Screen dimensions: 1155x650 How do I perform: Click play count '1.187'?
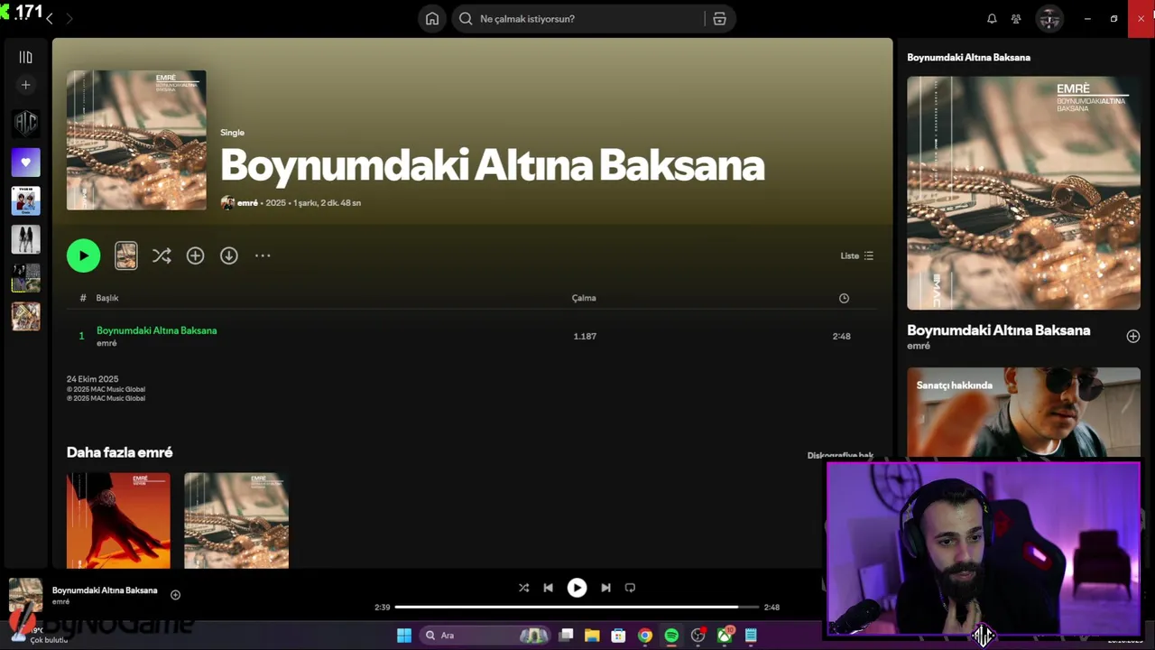click(585, 337)
